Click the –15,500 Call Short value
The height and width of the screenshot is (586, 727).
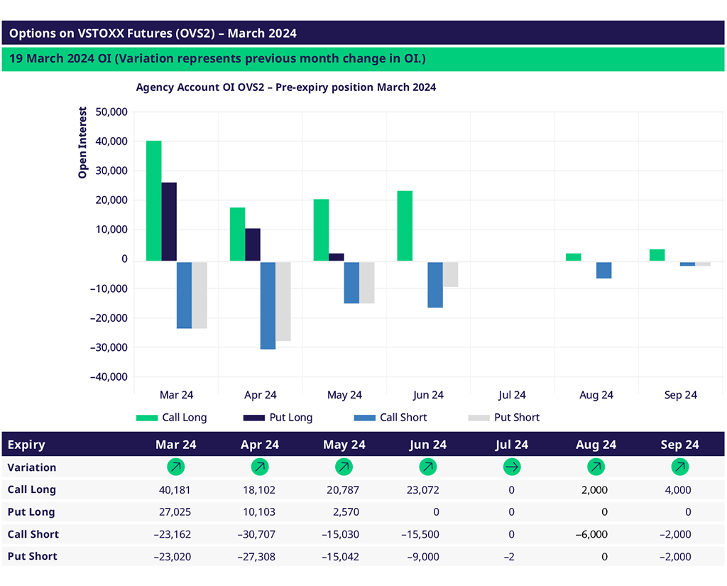tap(420, 534)
